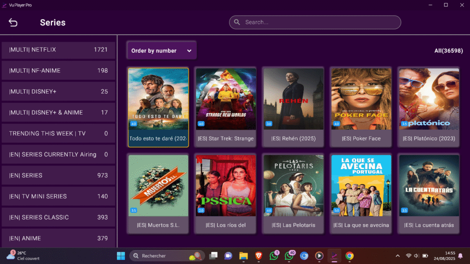Open Wi-Fi network settings in tray
This screenshot has width=470, height=264.
point(408,256)
